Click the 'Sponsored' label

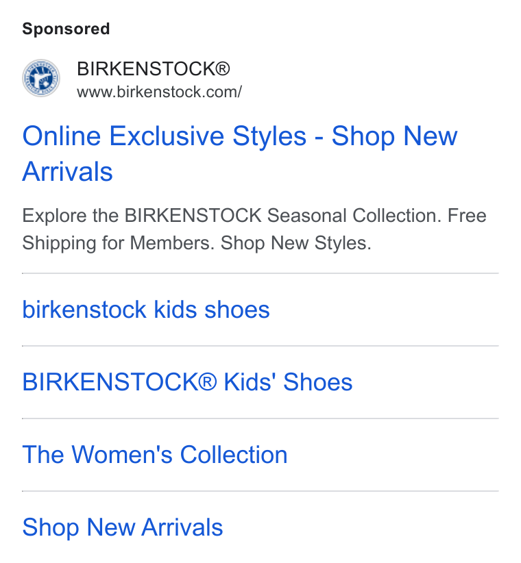(x=66, y=29)
